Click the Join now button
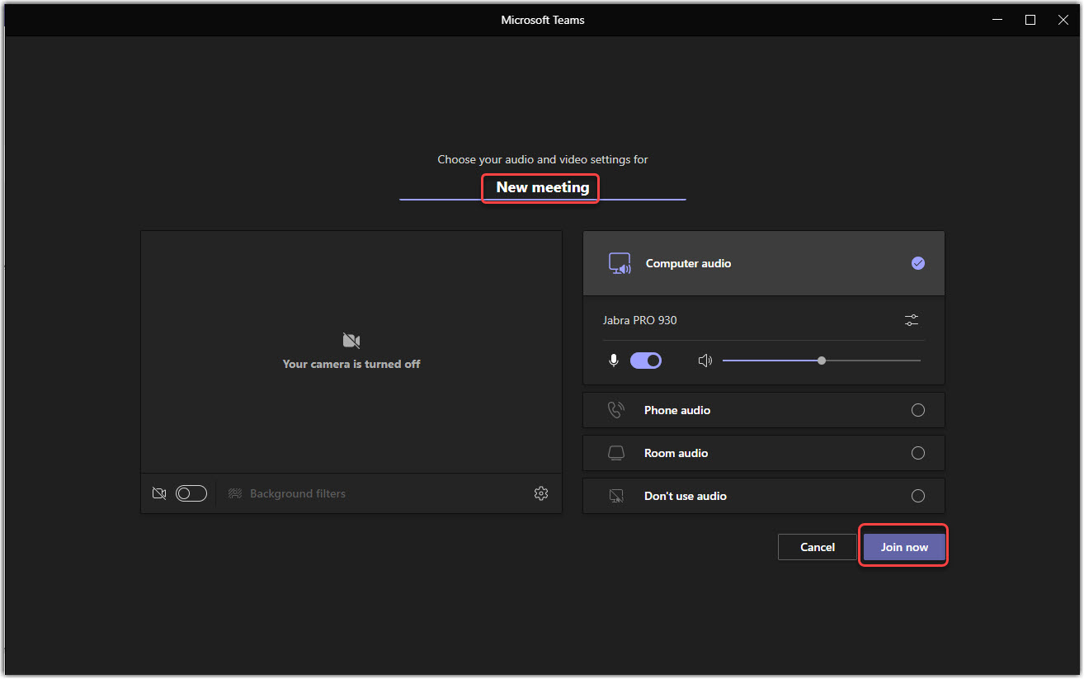Viewport: 1084px width, 679px height. pyautogui.click(x=903, y=546)
